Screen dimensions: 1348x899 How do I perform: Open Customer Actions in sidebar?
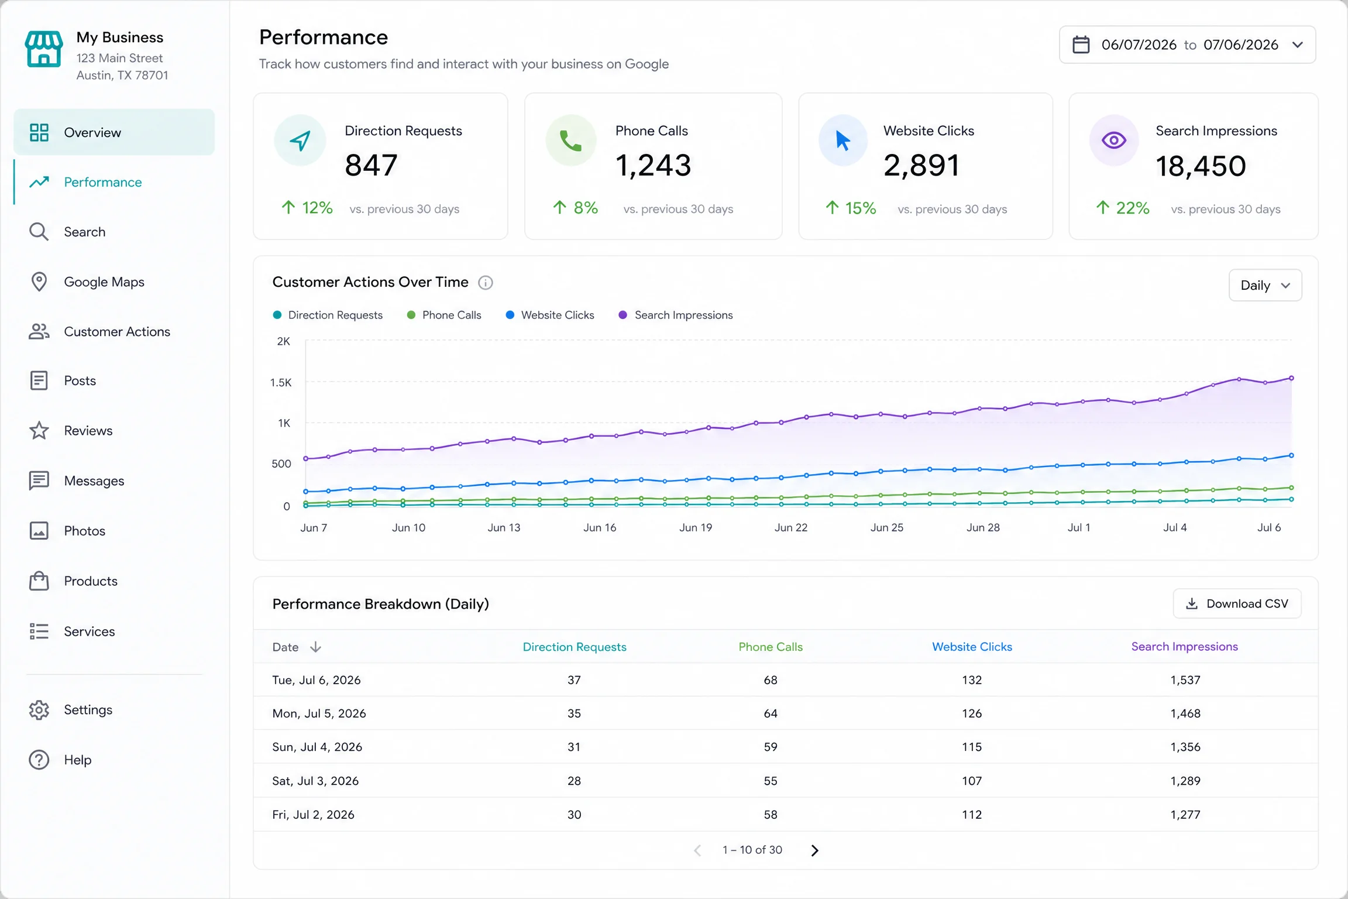coord(114,331)
